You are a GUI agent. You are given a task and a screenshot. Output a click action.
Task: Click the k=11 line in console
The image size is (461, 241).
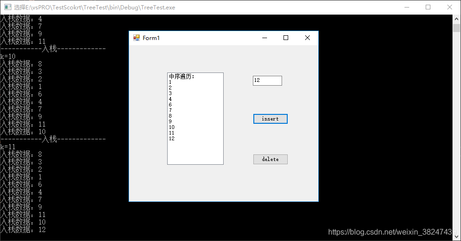click(x=8, y=147)
